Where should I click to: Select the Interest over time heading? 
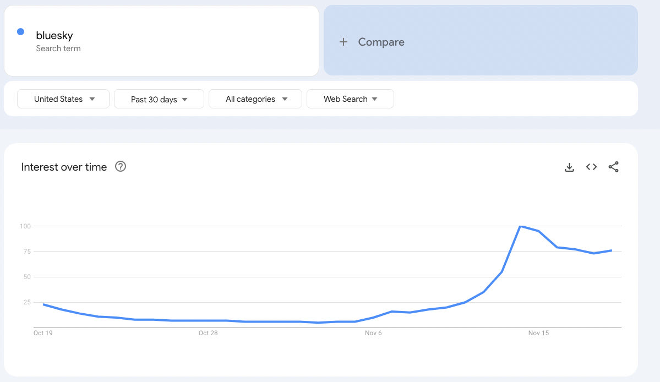tap(64, 167)
